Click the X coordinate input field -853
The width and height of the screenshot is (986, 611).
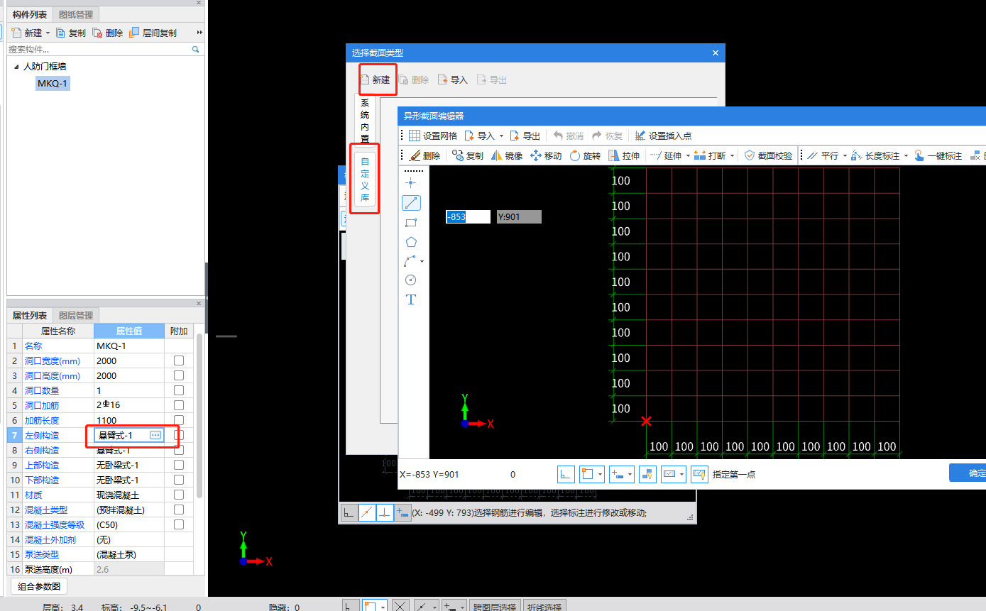pyautogui.click(x=468, y=217)
